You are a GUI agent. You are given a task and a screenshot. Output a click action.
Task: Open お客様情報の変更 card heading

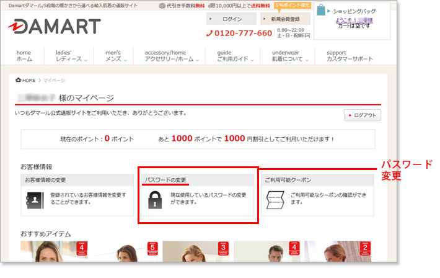(x=45, y=180)
